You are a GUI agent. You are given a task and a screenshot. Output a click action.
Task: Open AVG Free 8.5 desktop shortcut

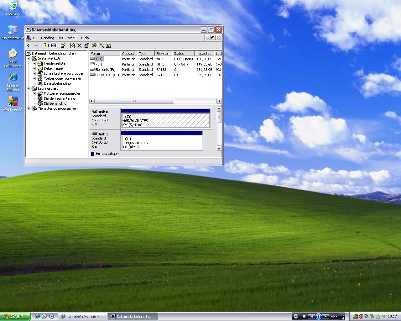[x=13, y=104]
